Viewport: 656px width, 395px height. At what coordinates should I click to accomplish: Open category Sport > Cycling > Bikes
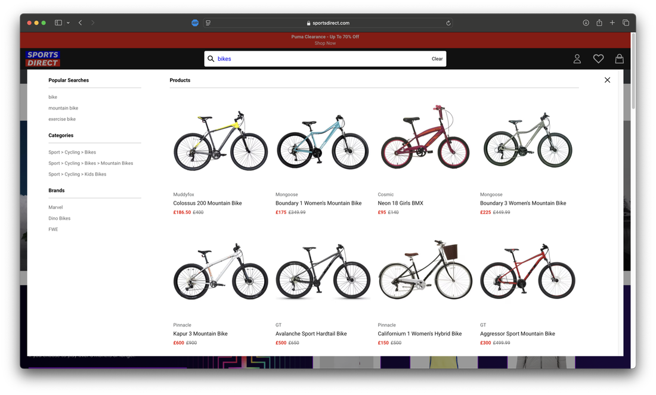click(72, 152)
